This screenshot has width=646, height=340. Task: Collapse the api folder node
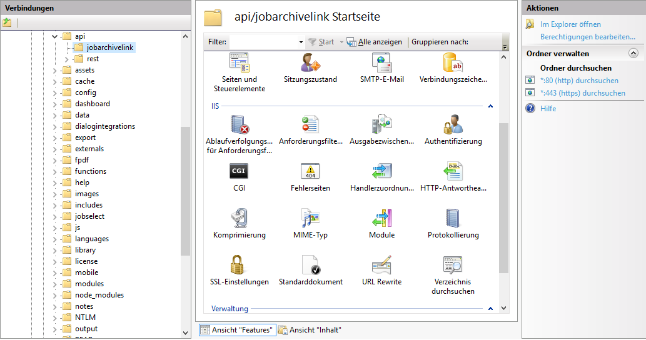click(55, 37)
